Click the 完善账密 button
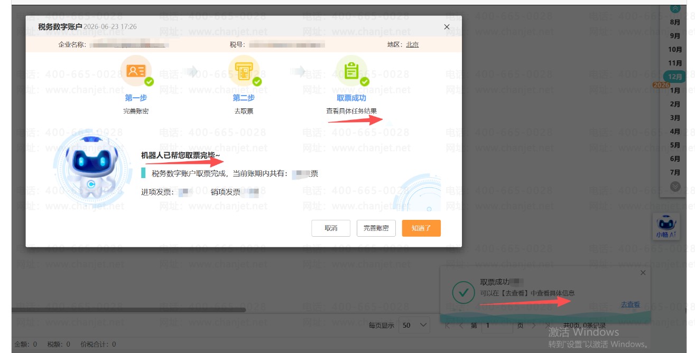Screen dimensions: 695x353 tap(376, 228)
